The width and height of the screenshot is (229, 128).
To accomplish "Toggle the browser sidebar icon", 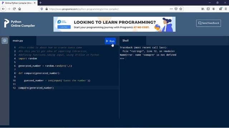I will coord(208,9).
